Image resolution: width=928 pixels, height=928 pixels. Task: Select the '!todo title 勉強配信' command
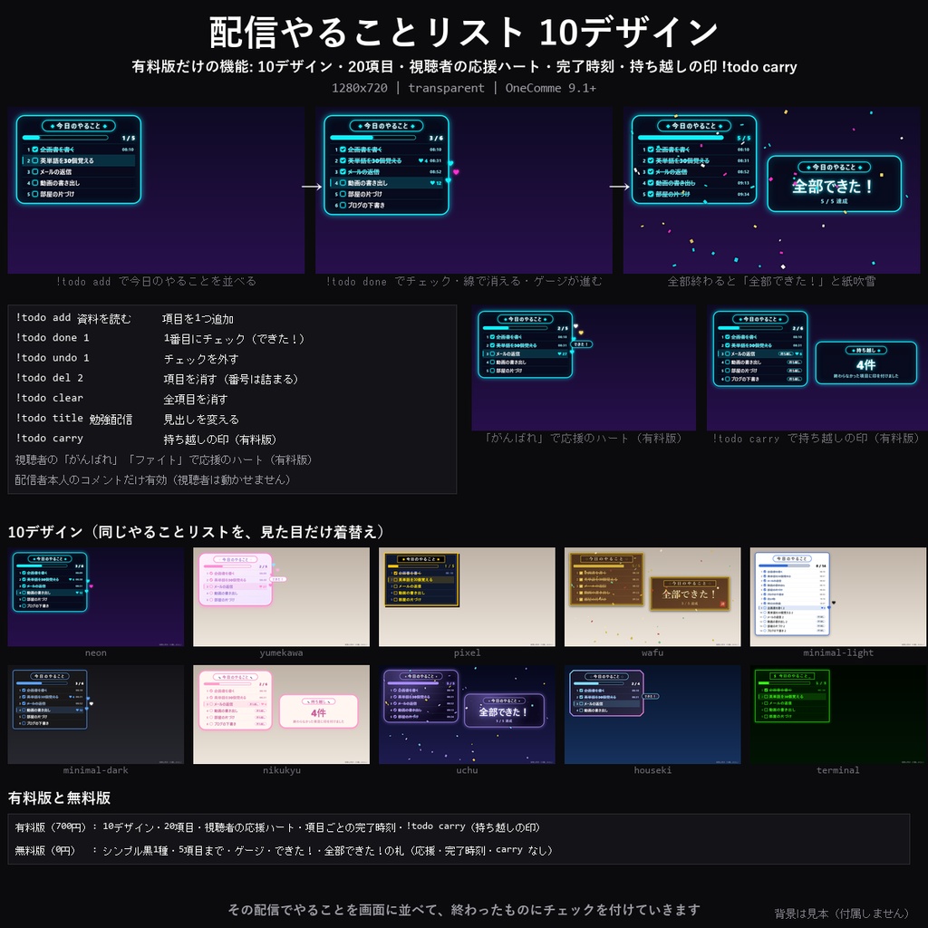click(x=74, y=419)
